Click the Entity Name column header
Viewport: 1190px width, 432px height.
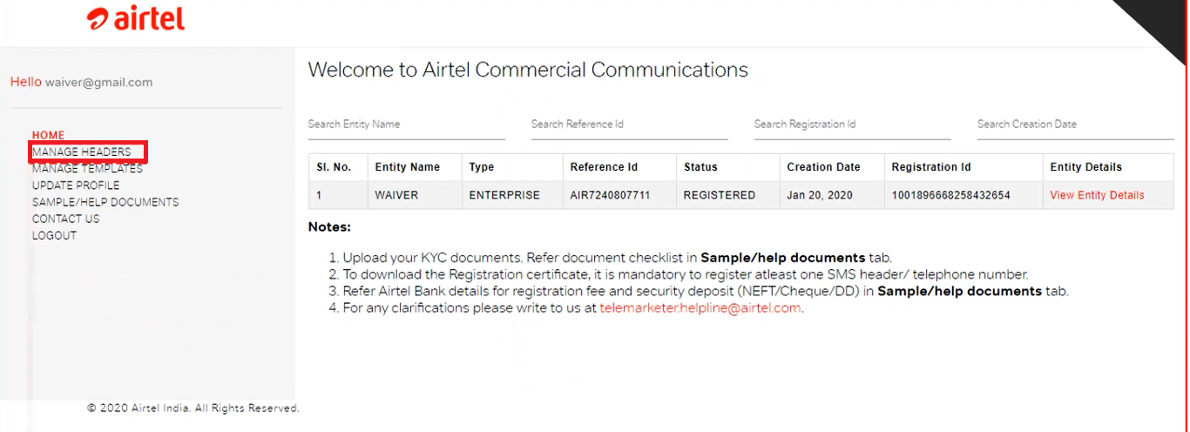pyautogui.click(x=407, y=167)
